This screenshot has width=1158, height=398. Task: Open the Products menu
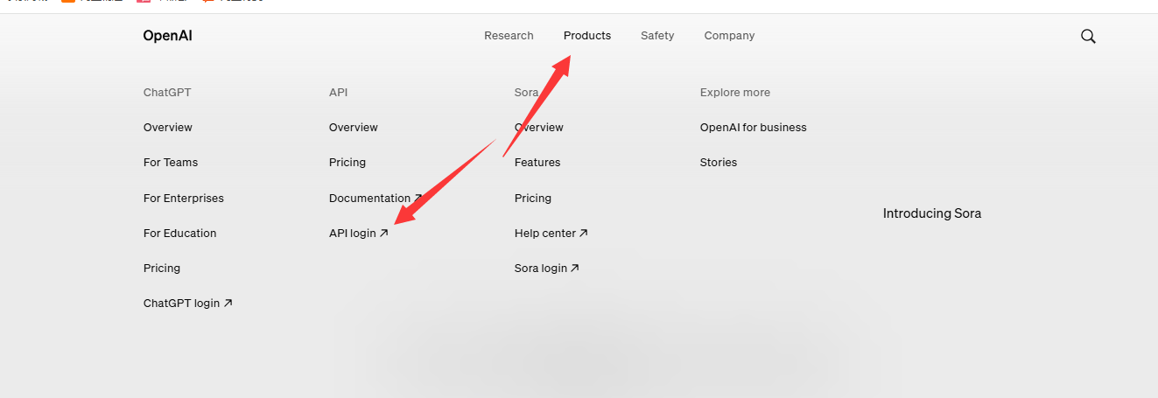(587, 36)
